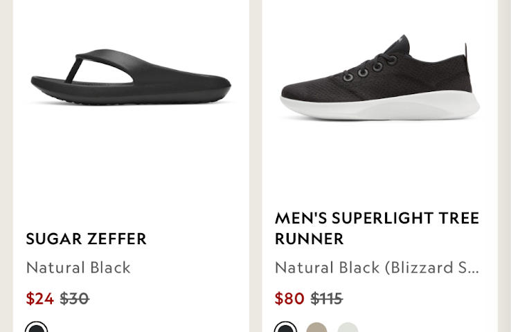Open the Sugar Zeffer product title
511x332 pixels.
coord(86,239)
